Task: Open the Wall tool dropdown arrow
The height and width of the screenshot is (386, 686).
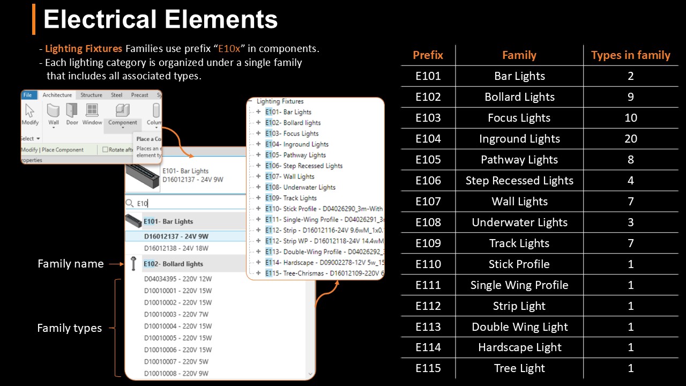Action: tap(54, 128)
